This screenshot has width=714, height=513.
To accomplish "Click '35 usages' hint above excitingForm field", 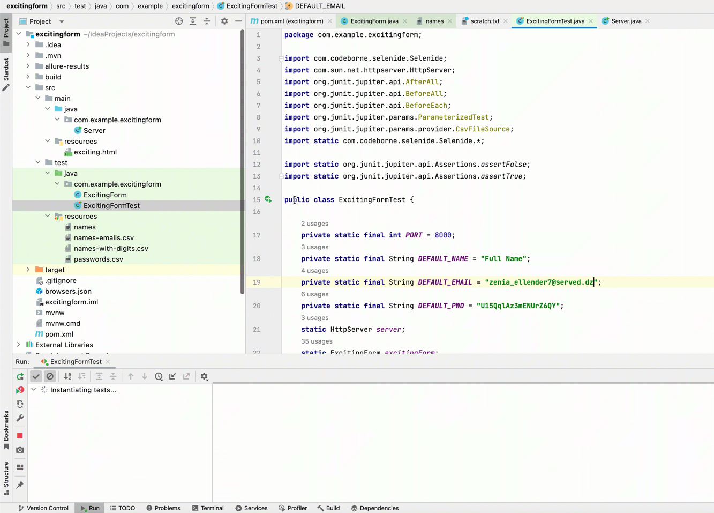I will [x=317, y=341].
